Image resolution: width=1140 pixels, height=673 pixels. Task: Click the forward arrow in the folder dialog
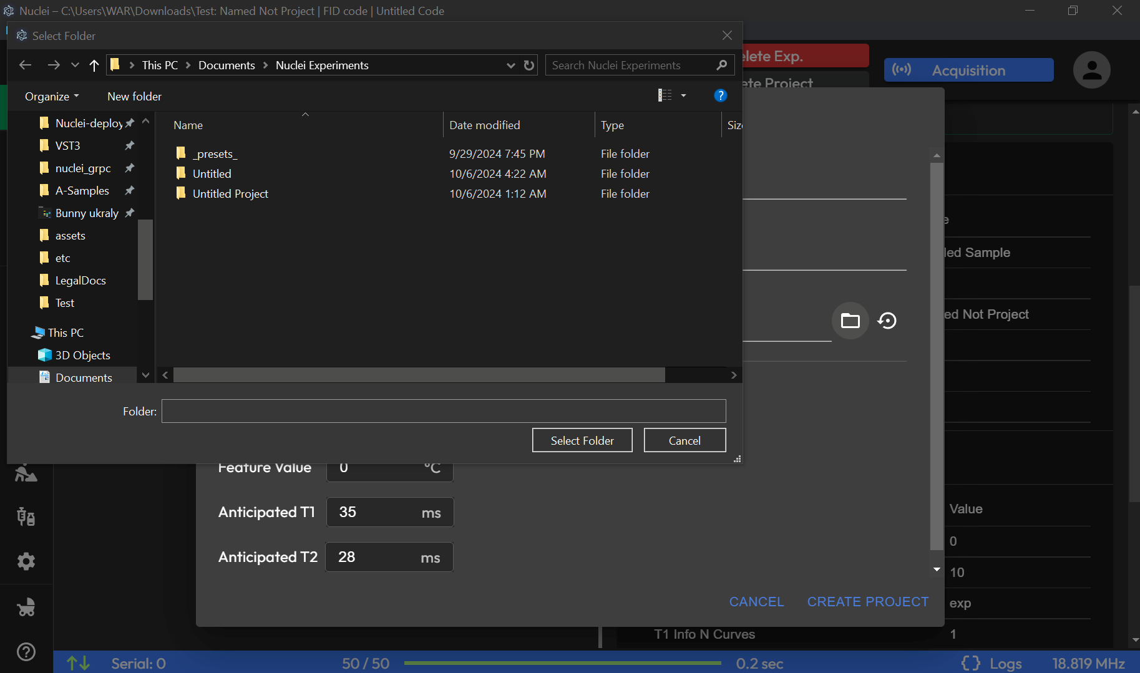(54, 65)
